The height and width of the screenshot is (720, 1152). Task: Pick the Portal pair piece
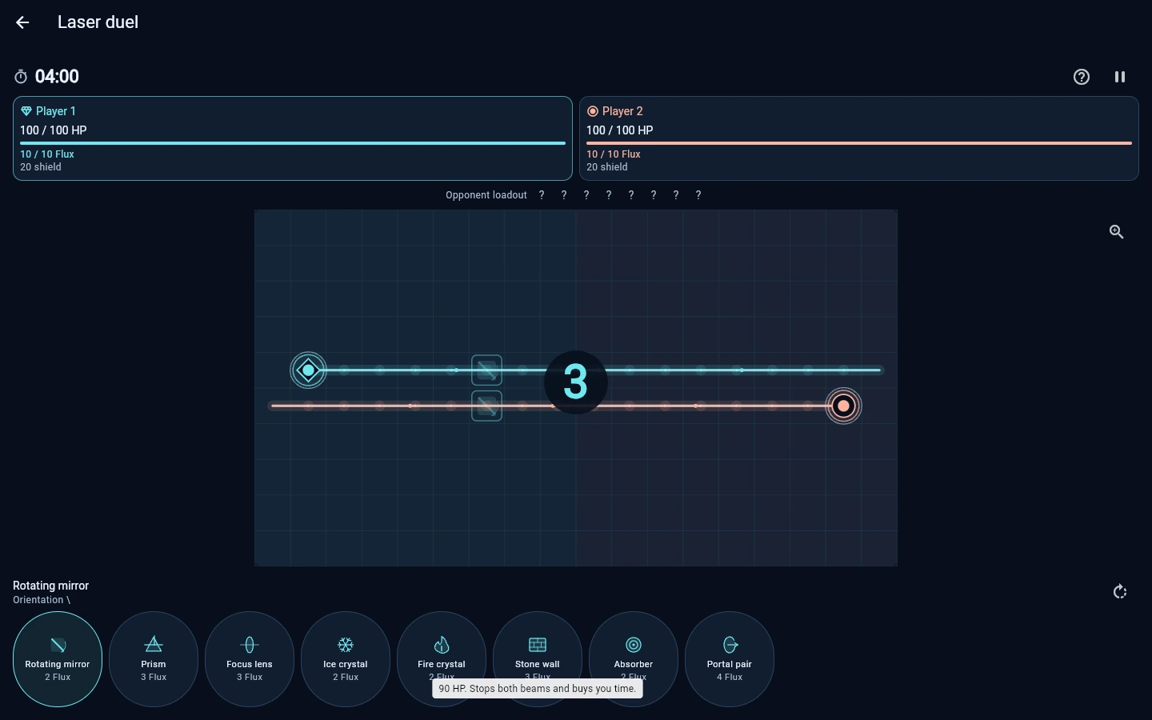[730, 659]
